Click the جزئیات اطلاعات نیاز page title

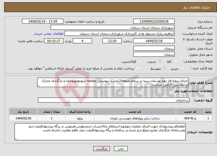[x=197, y=7]
